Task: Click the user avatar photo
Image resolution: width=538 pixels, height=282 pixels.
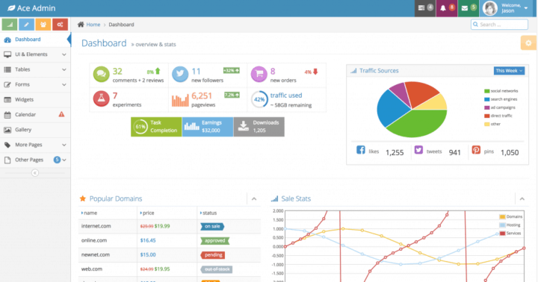Action: tap(489, 8)
